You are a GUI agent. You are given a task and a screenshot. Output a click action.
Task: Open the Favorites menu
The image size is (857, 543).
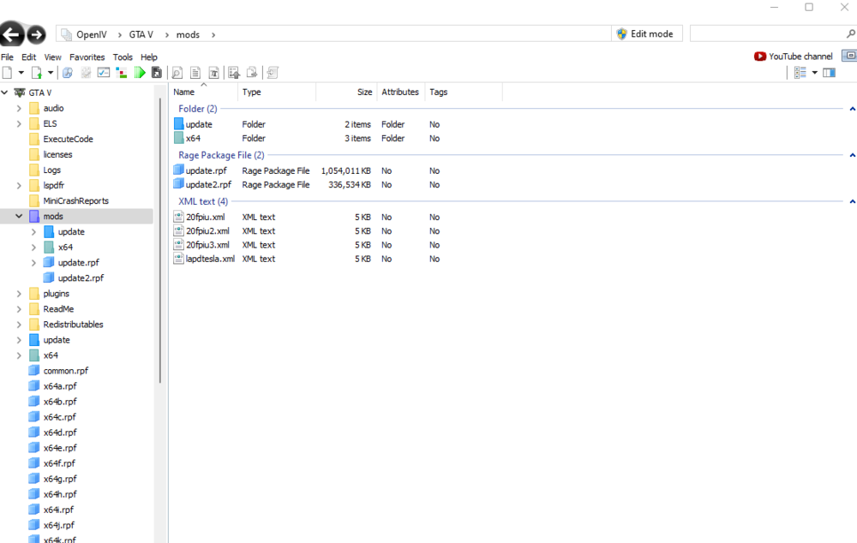click(88, 57)
